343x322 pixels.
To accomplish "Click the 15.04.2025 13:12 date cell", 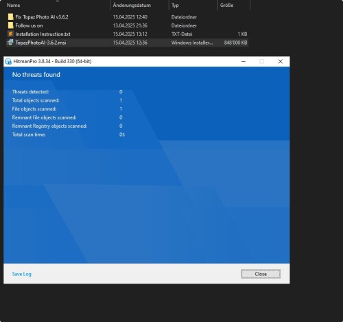I will [x=130, y=34].
